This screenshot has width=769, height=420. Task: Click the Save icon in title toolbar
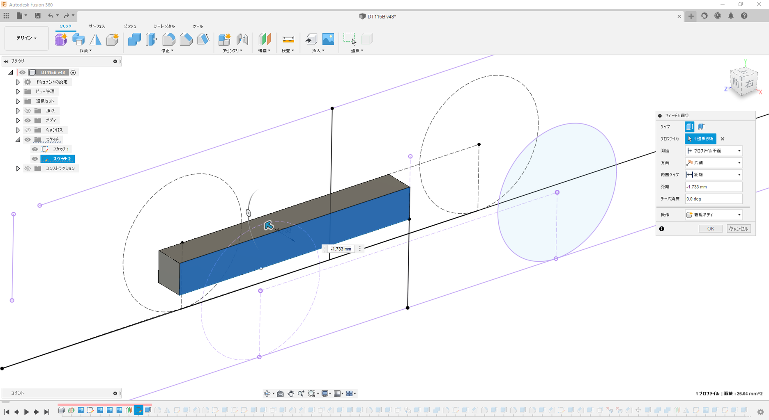pos(37,16)
